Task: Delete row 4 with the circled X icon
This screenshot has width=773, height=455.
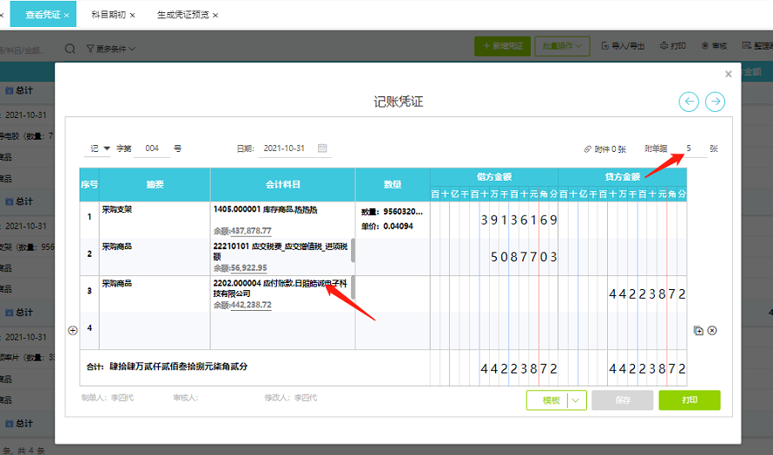Action: [712, 330]
